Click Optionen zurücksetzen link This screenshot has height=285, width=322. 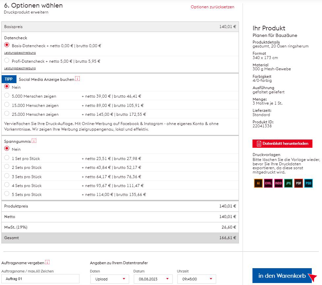(x=212, y=7)
